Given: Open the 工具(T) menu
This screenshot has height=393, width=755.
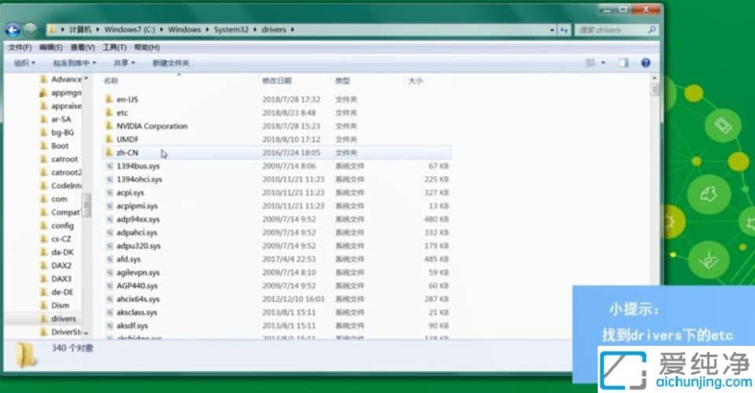Looking at the screenshot, I should (x=114, y=47).
